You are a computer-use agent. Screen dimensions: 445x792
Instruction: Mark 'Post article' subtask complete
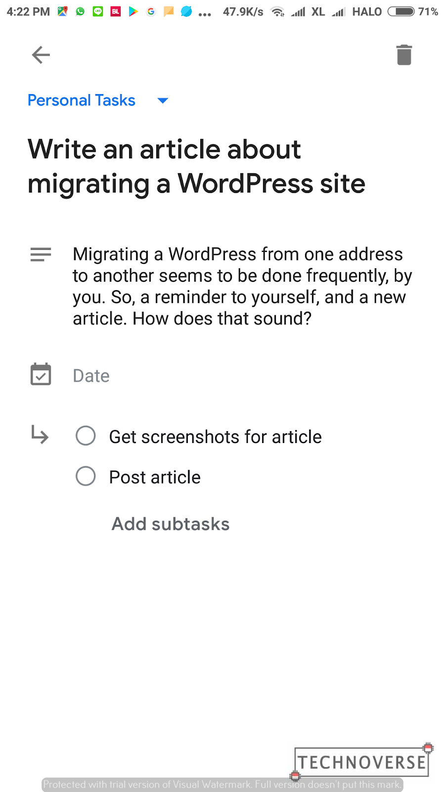[x=86, y=476]
